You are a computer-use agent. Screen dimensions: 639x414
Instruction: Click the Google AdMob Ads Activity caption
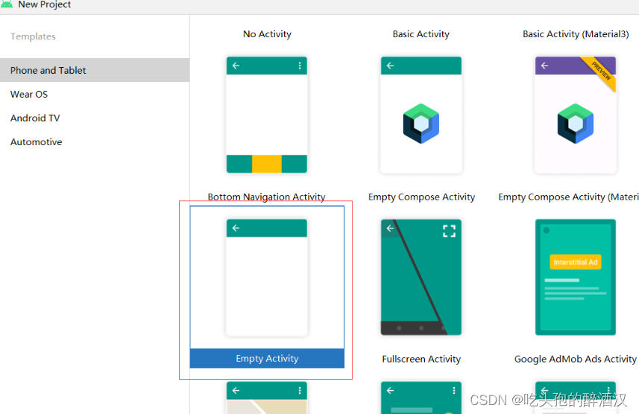(575, 359)
